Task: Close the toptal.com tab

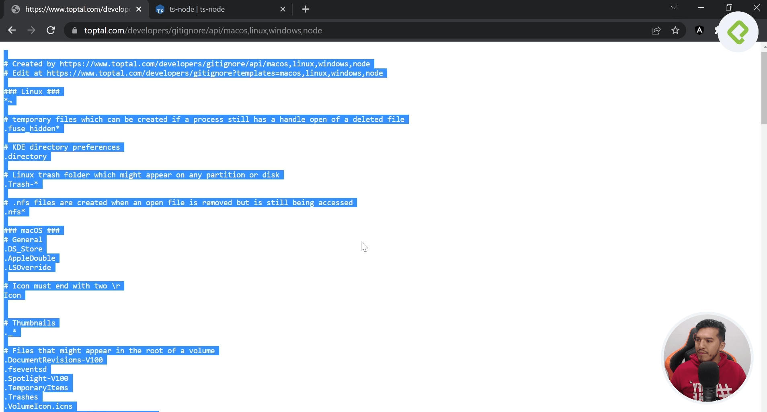Action: pyautogui.click(x=139, y=9)
